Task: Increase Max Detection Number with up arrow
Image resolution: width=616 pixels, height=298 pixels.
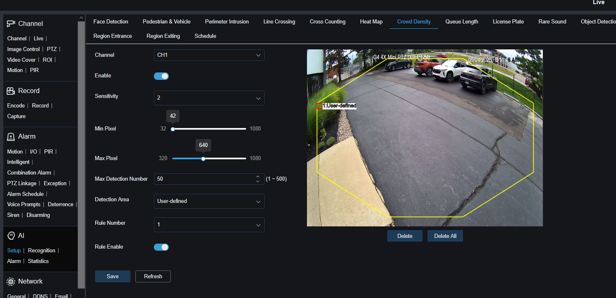Action: pos(258,177)
